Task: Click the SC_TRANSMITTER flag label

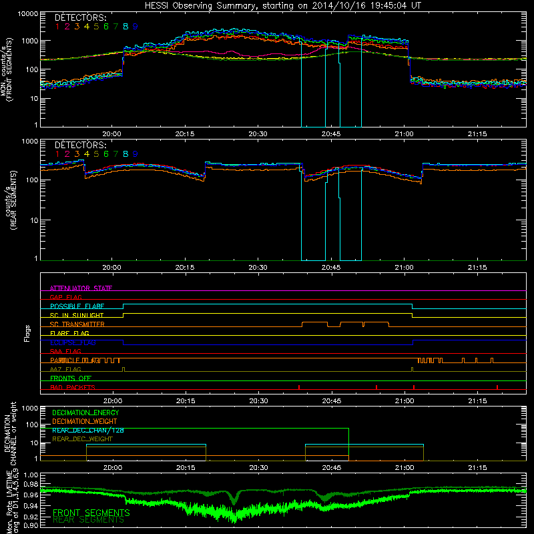Action: (x=77, y=324)
